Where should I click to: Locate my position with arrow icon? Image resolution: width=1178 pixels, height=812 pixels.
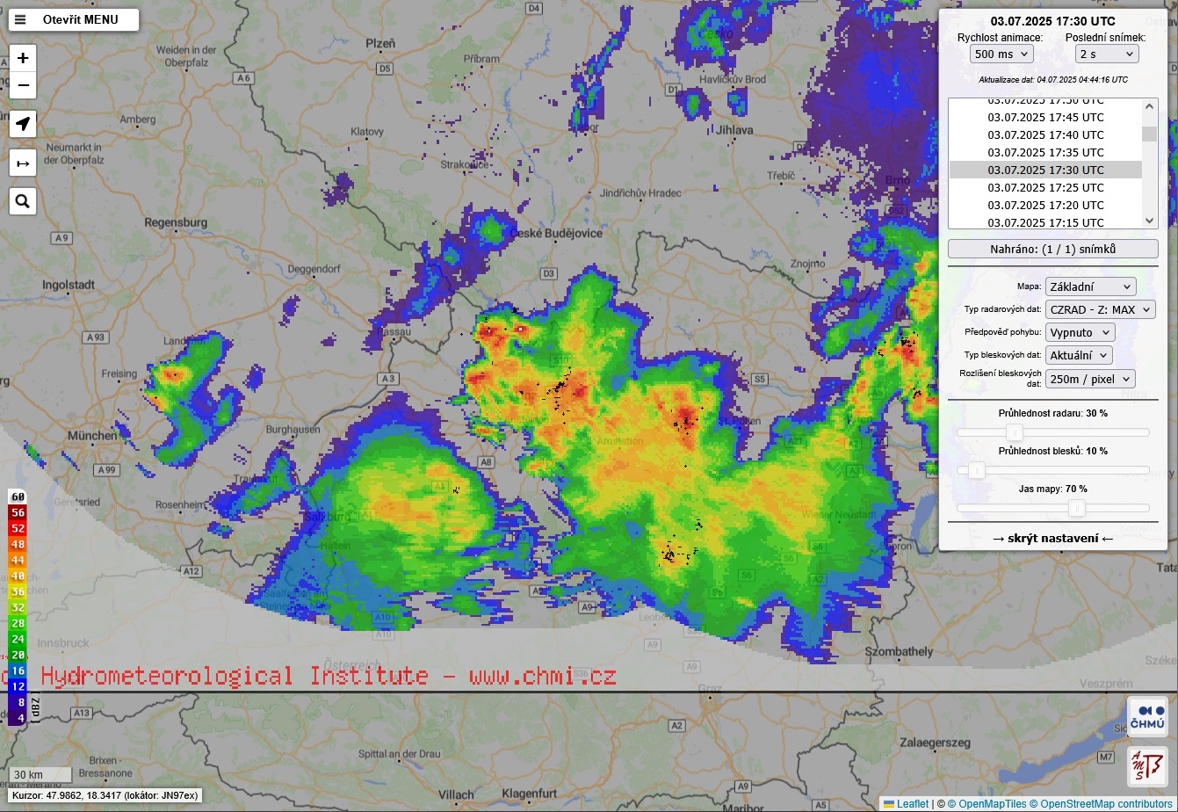coord(23,124)
